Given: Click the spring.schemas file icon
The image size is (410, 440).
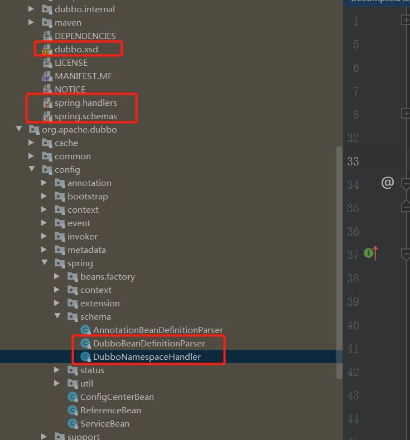Looking at the screenshot, I should tap(48, 116).
